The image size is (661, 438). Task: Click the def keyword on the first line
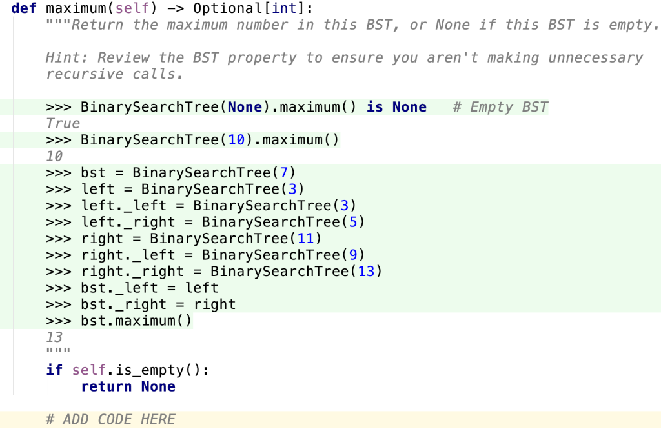click(24, 8)
